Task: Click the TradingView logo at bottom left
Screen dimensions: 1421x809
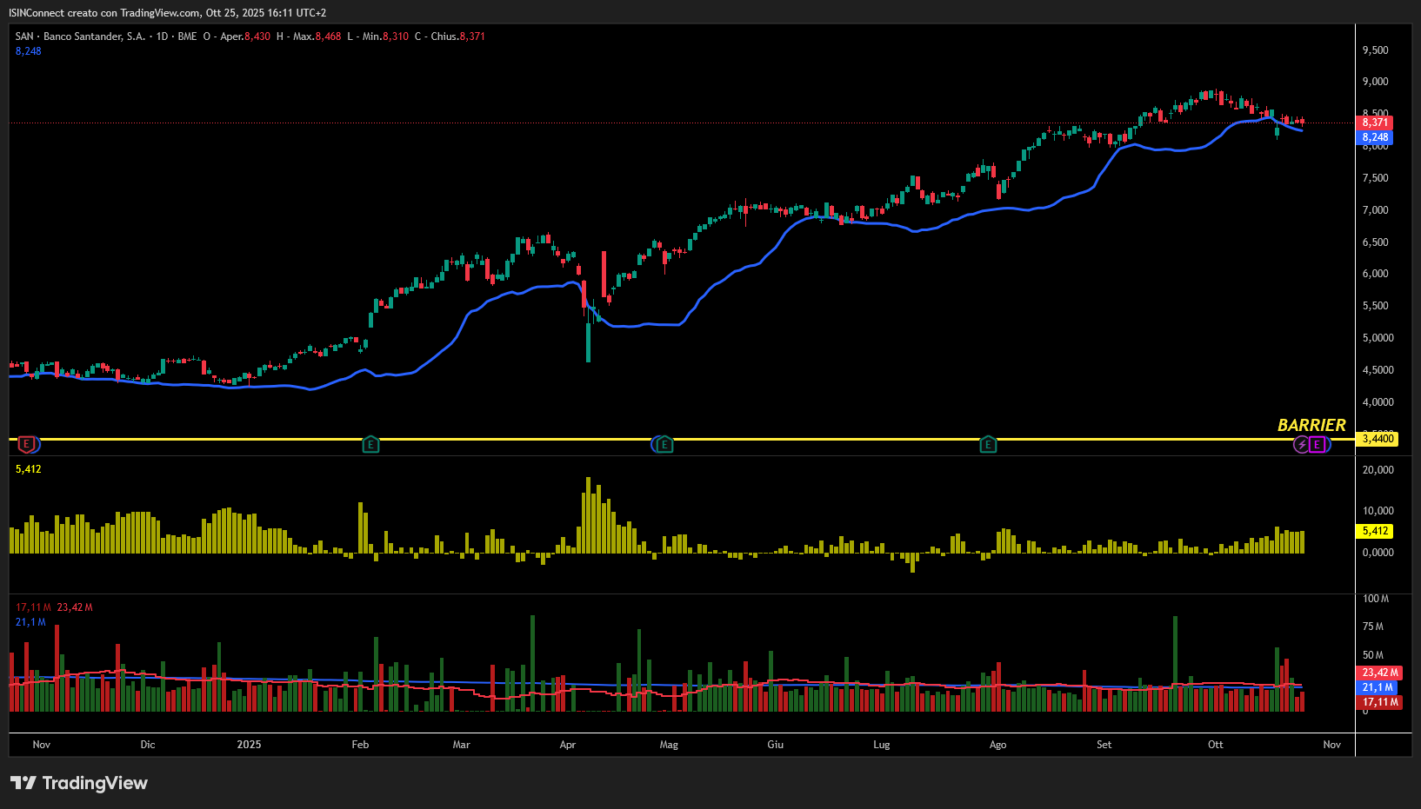Action: click(79, 783)
